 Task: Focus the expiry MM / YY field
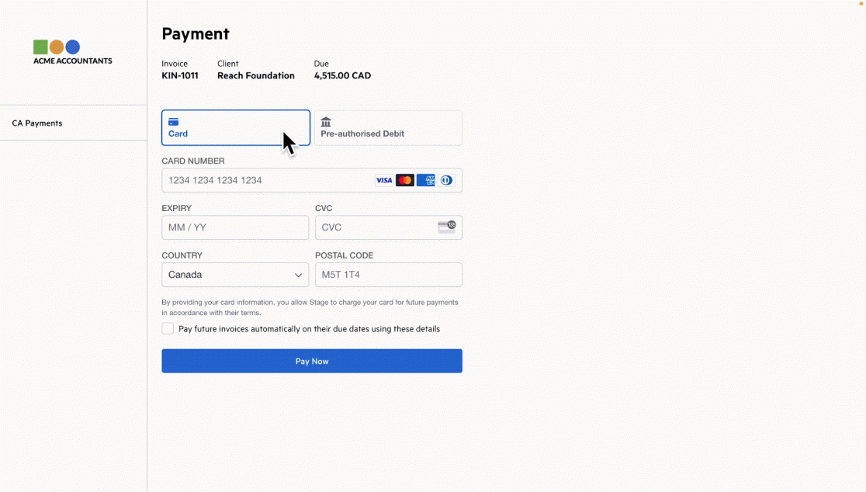[235, 227]
